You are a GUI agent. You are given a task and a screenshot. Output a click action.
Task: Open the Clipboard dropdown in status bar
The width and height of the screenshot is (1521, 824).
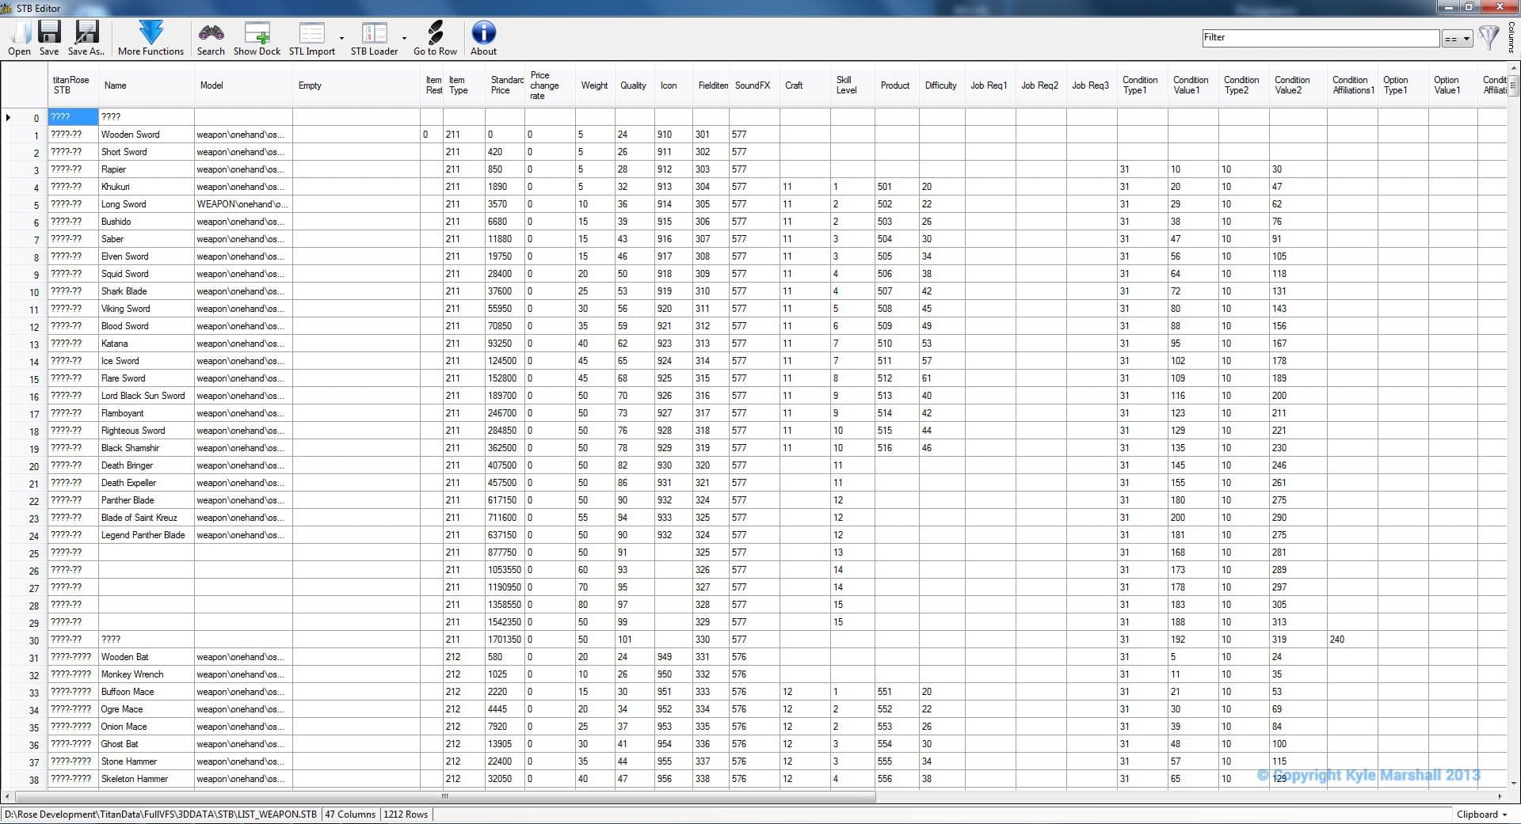pyautogui.click(x=1481, y=815)
